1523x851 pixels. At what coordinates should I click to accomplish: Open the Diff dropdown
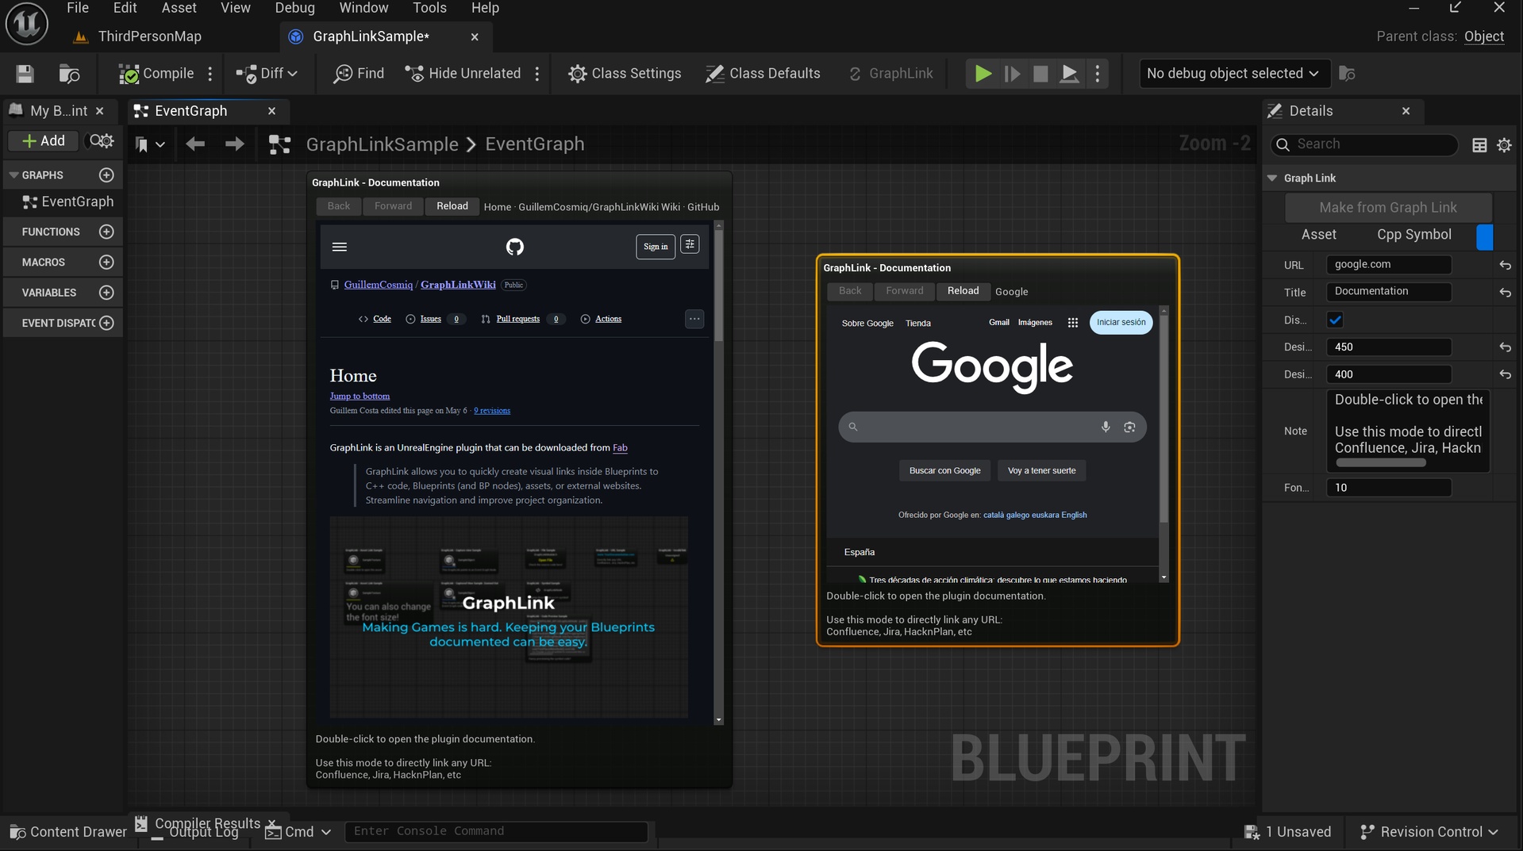[267, 74]
